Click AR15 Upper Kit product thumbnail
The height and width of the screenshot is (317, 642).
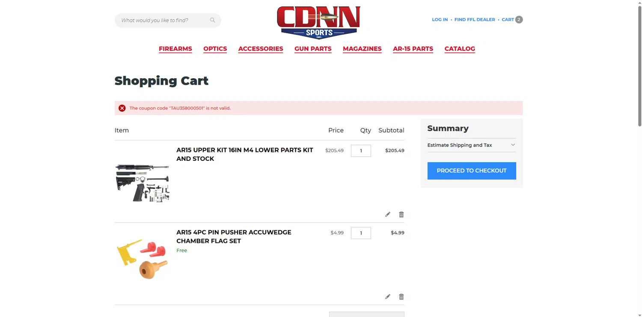coord(143,183)
